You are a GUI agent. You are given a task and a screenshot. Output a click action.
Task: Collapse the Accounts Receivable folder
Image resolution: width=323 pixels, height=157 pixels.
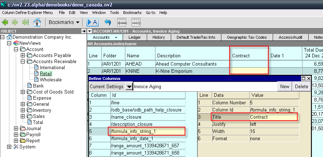[x=23, y=62]
